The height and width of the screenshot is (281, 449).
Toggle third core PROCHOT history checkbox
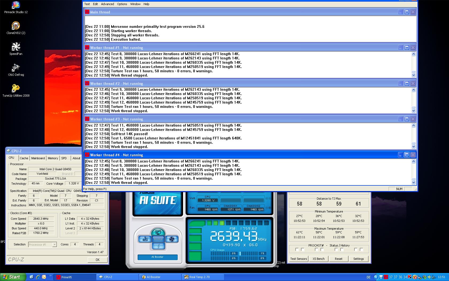pyautogui.click(x=342, y=249)
